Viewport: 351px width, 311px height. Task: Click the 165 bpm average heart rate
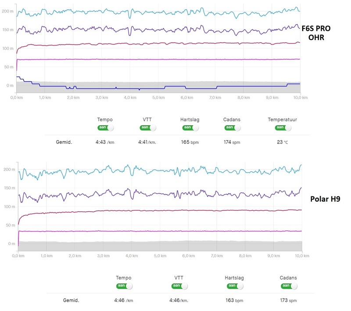pyautogui.click(x=190, y=142)
